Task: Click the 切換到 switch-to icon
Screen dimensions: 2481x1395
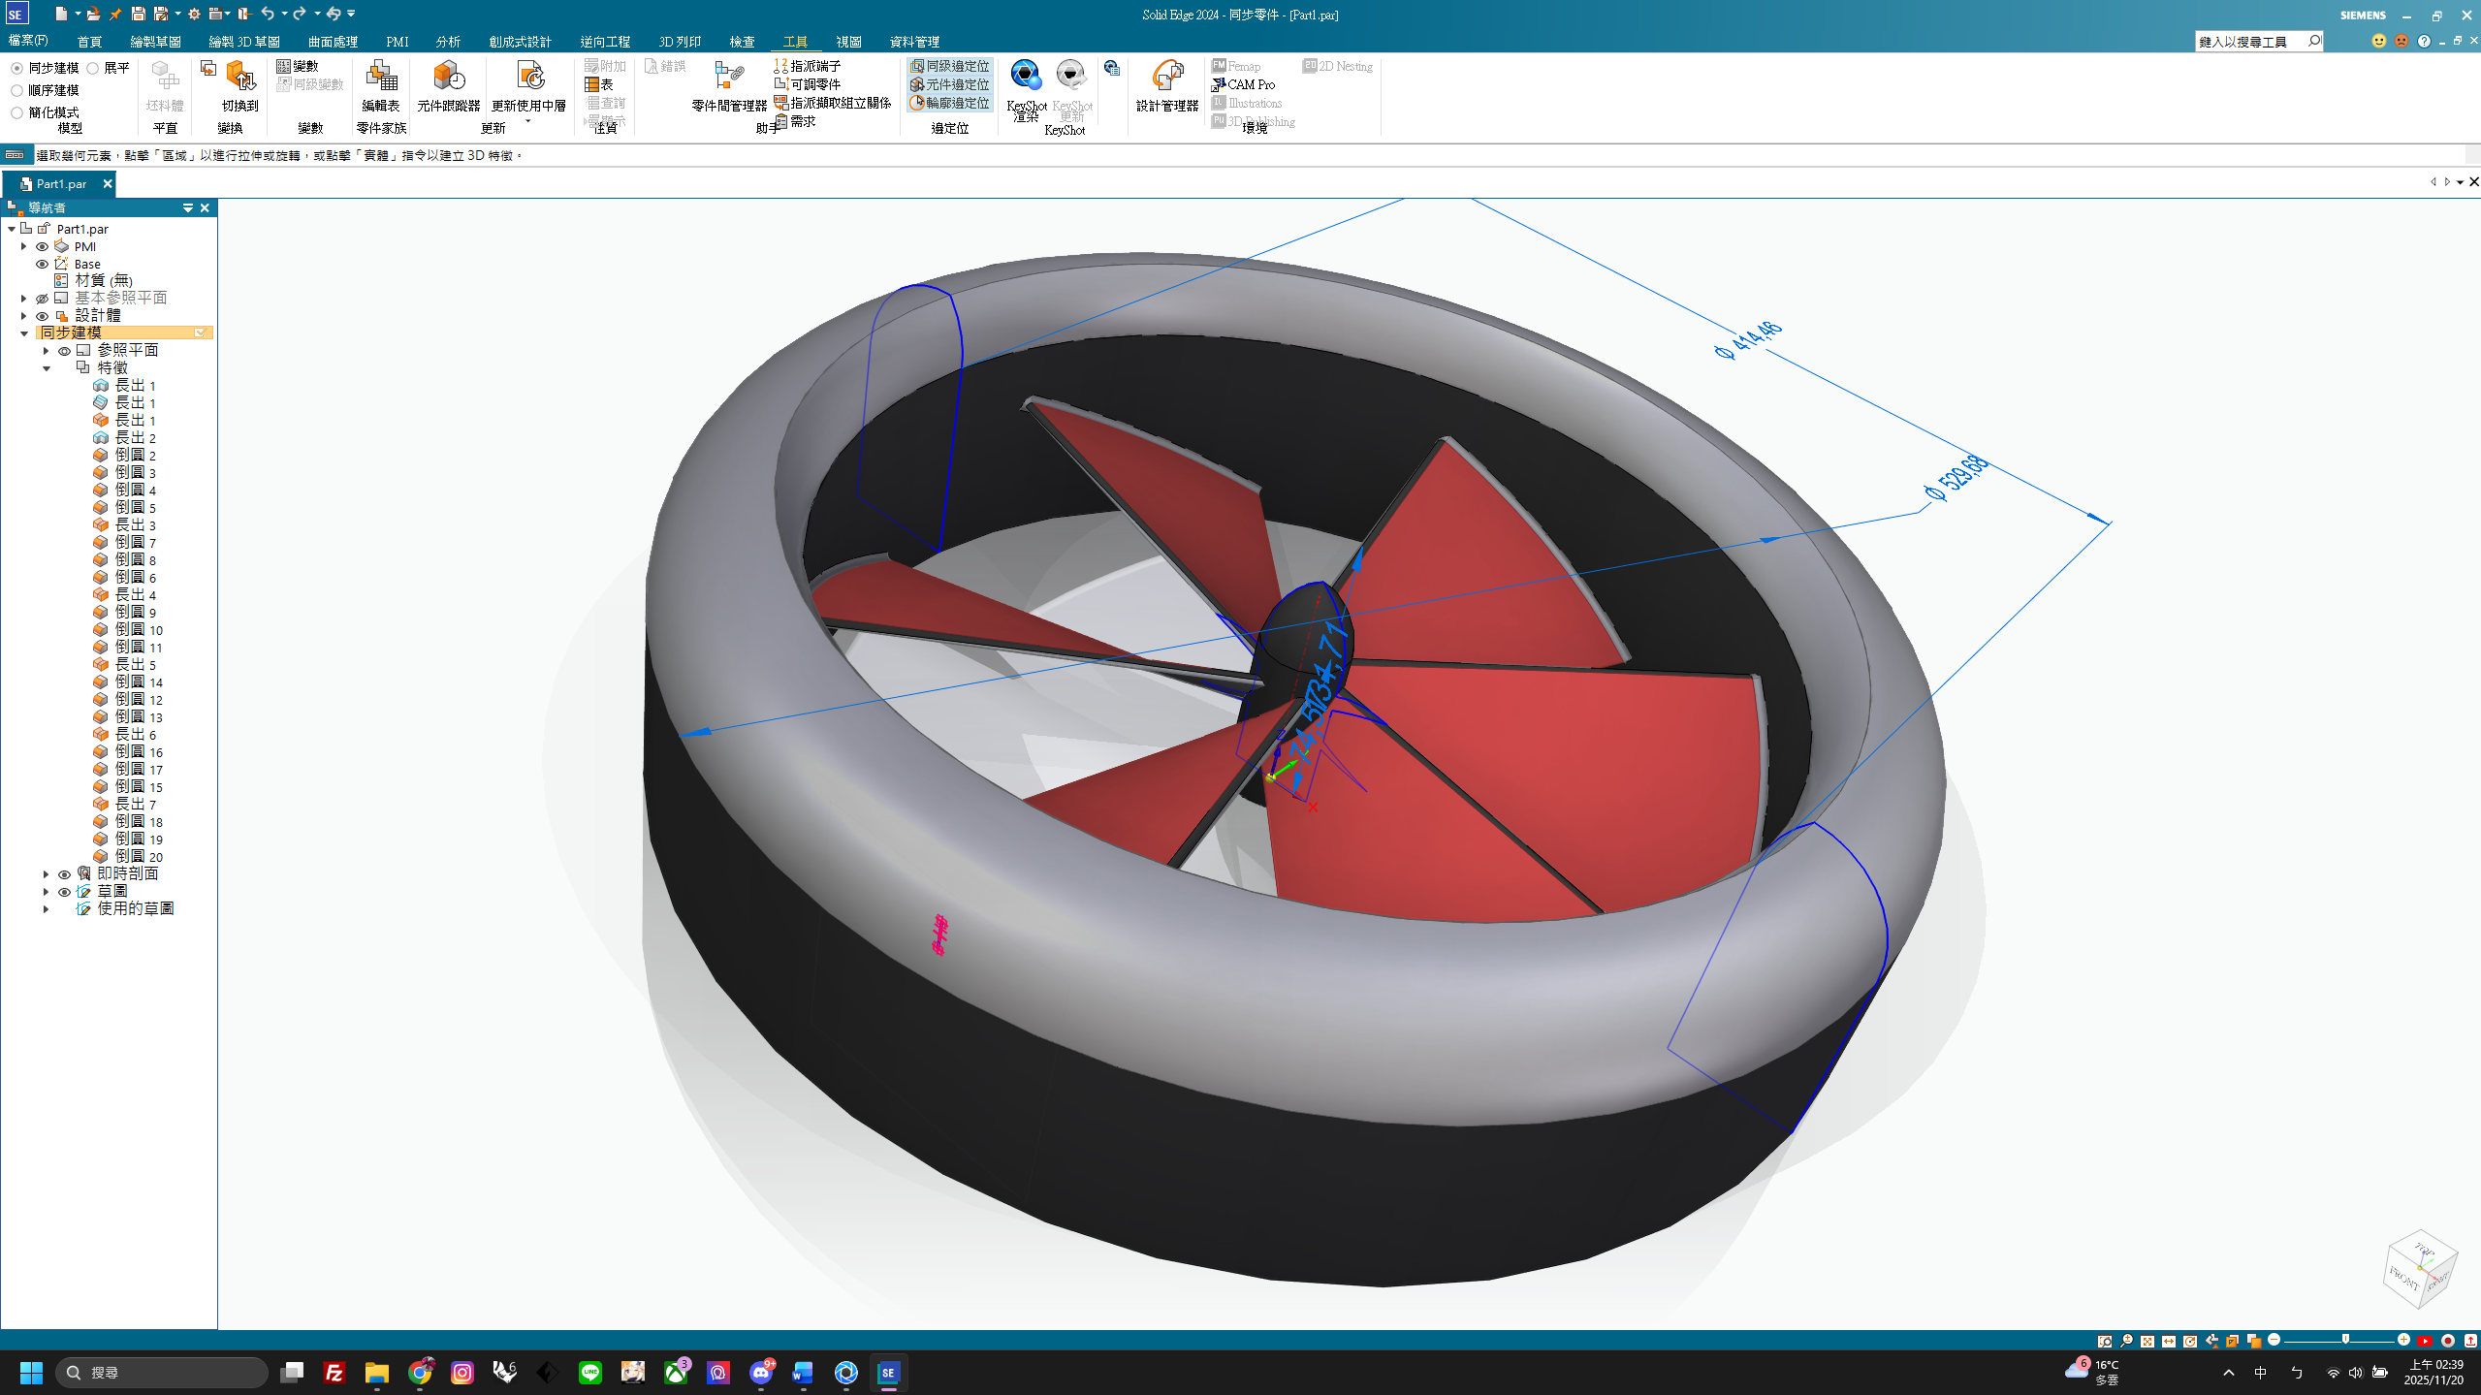Action: pyautogui.click(x=239, y=77)
